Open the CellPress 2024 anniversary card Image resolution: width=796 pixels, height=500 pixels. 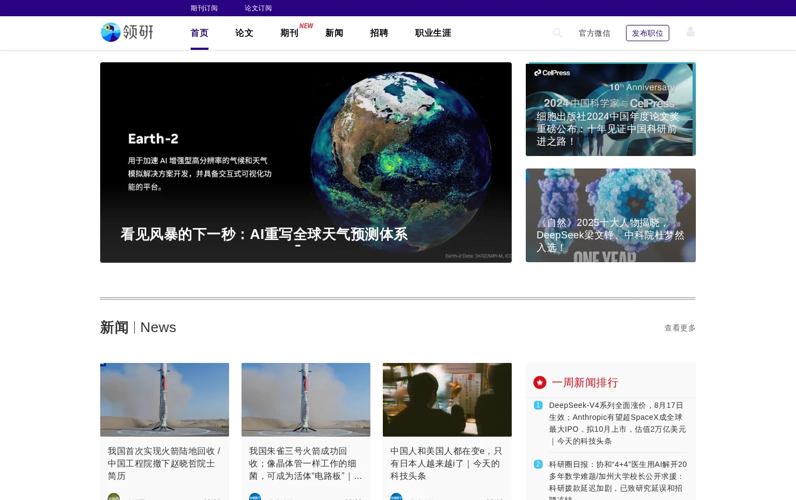pos(611,109)
